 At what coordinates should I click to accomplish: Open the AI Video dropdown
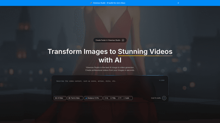(x=60, y=98)
